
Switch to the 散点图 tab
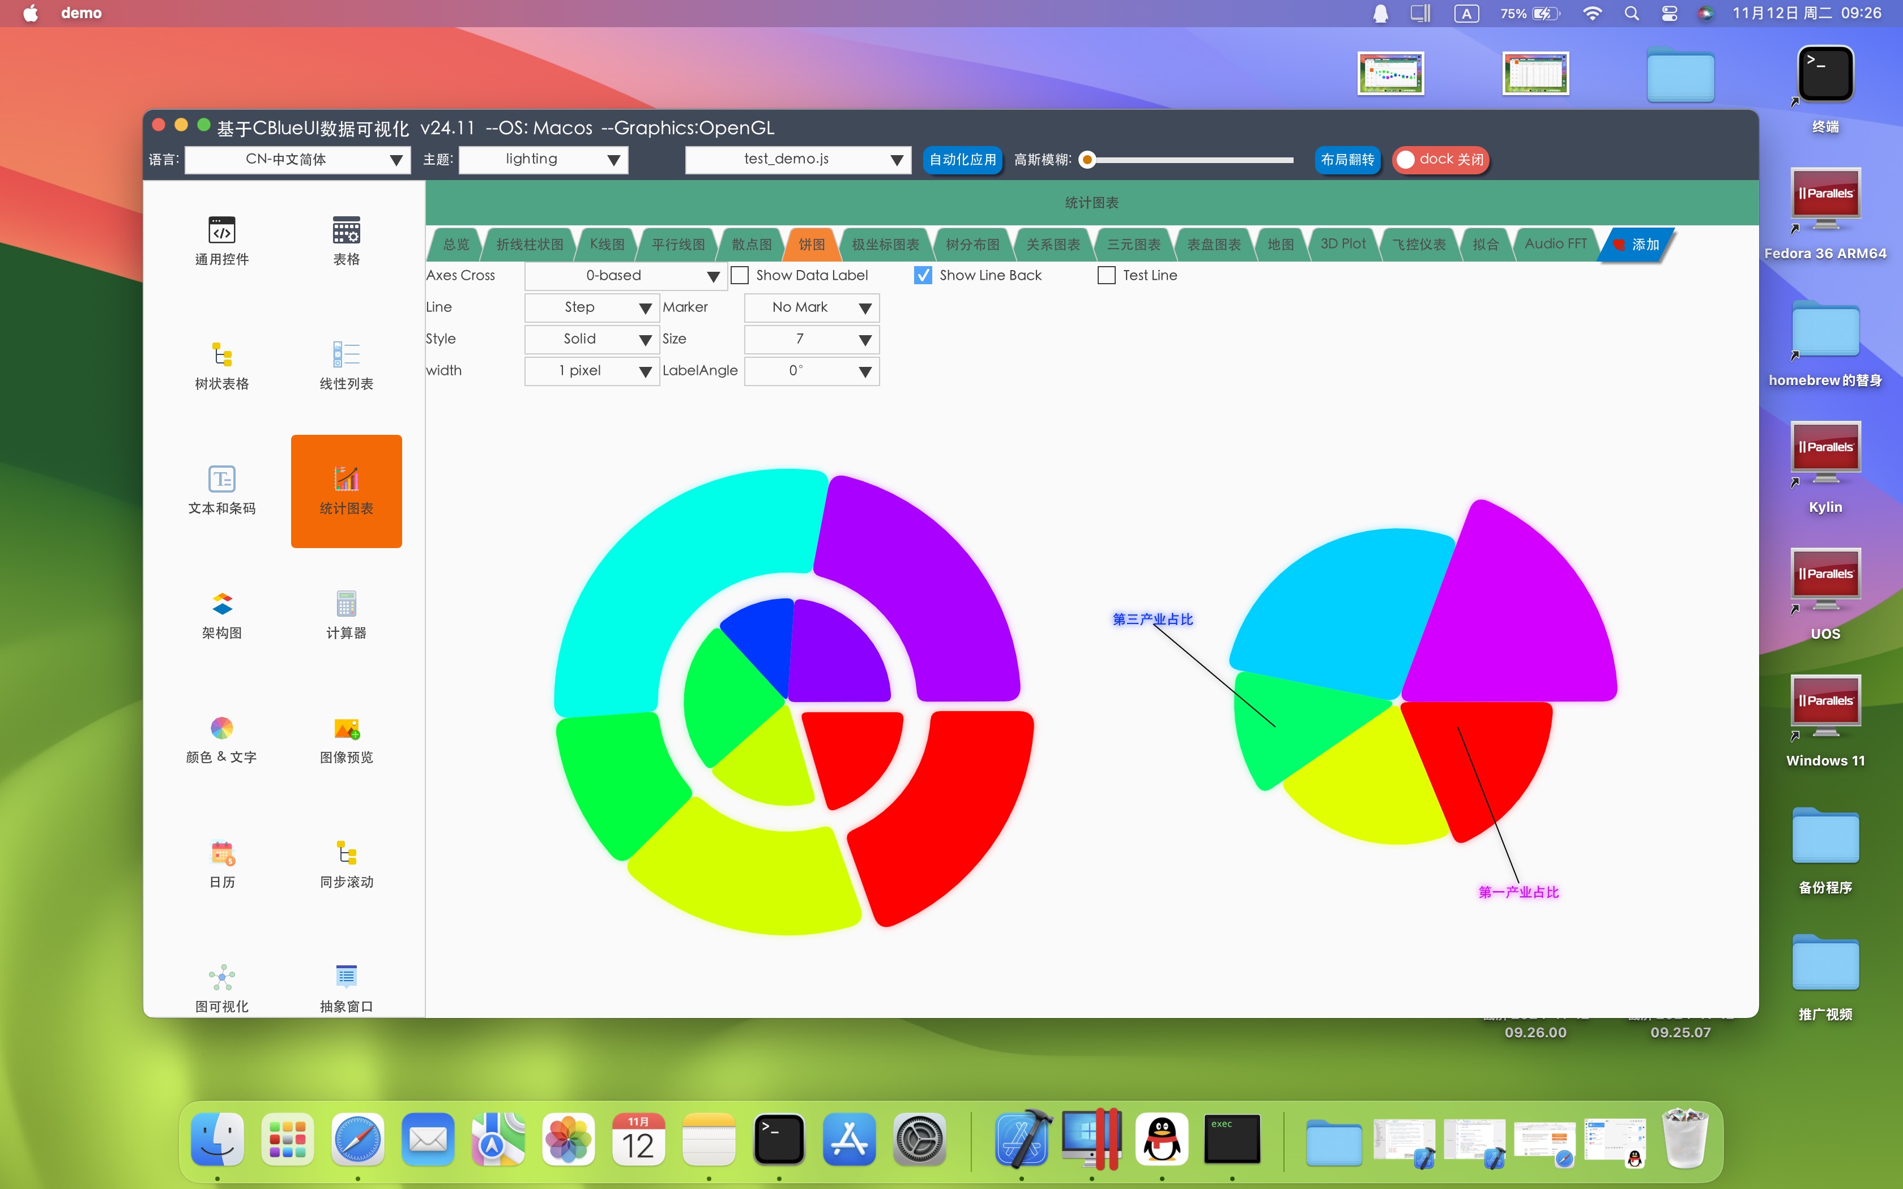[752, 244]
